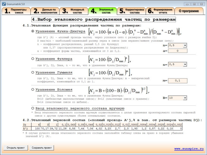207x155 pixels.
Task: Click the Открыть проект button
Action: (x=16, y=148)
